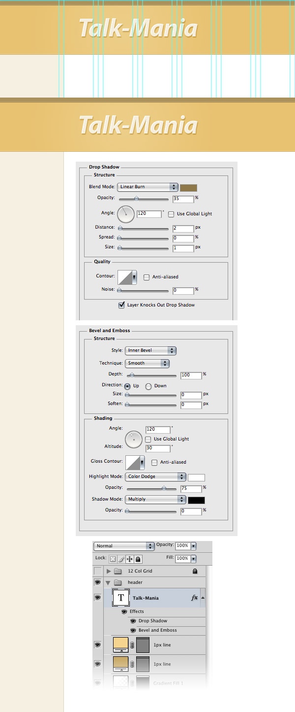This screenshot has height=712, width=295.
Task: Open the layer Normal blend mode dropdown
Action: click(124, 546)
